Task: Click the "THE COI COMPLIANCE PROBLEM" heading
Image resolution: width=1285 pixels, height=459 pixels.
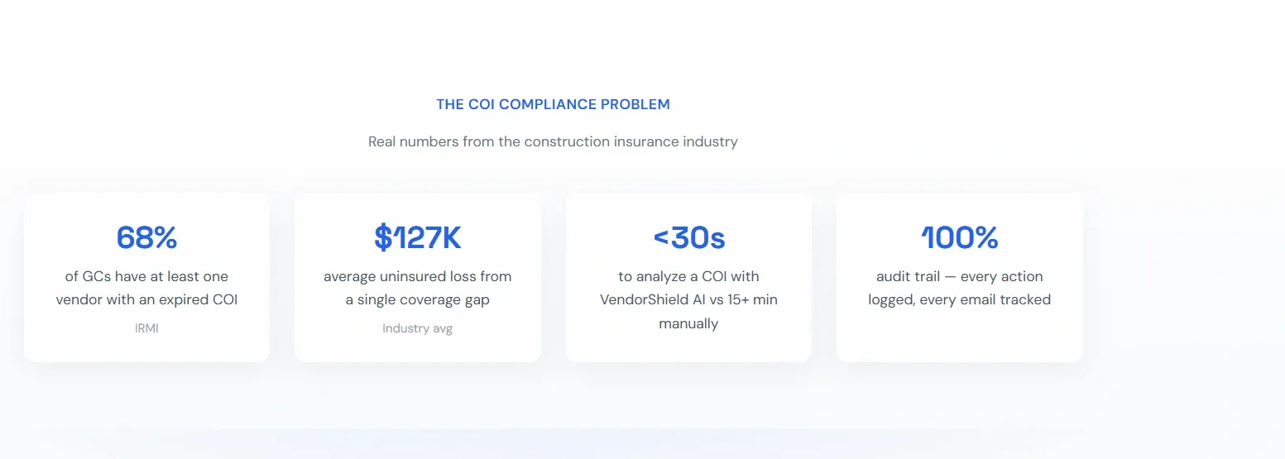Action: (x=553, y=104)
